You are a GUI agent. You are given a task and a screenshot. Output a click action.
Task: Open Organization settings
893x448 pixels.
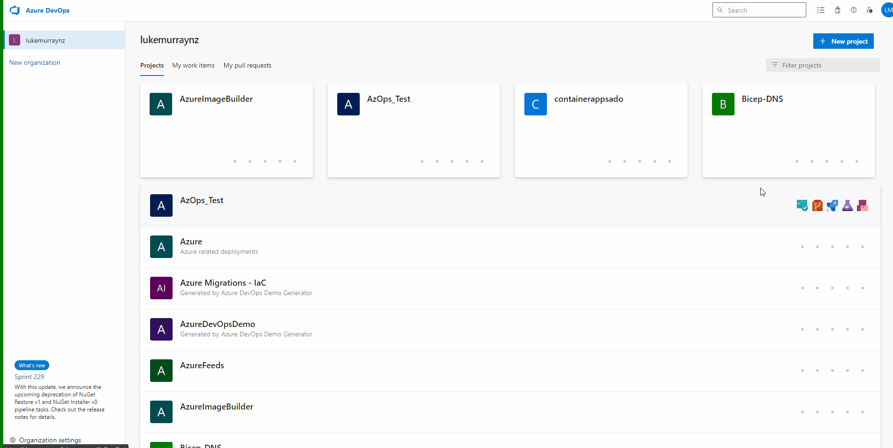[x=49, y=440]
